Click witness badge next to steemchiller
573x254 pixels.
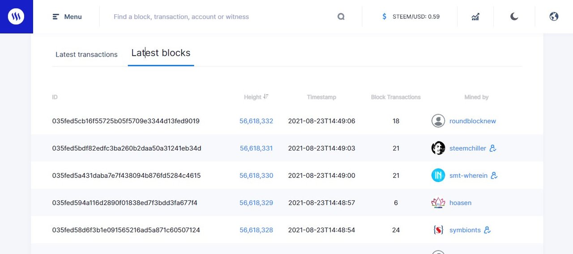[x=493, y=148]
